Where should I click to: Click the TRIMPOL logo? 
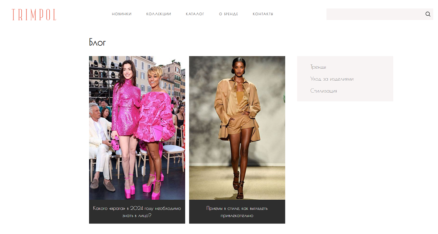34,15
